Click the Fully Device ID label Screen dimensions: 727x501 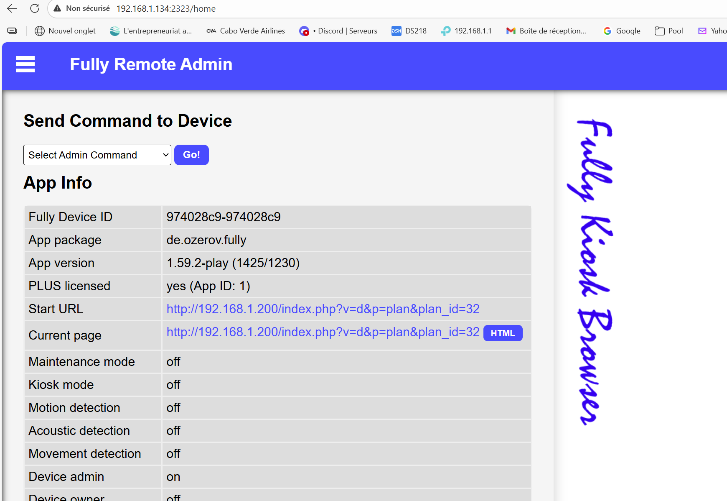[x=70, y=217]
